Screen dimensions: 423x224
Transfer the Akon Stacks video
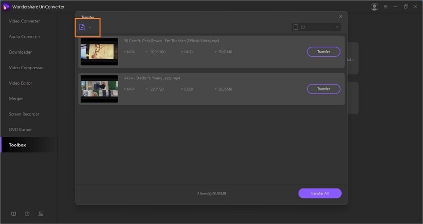[x=323, y=89]
